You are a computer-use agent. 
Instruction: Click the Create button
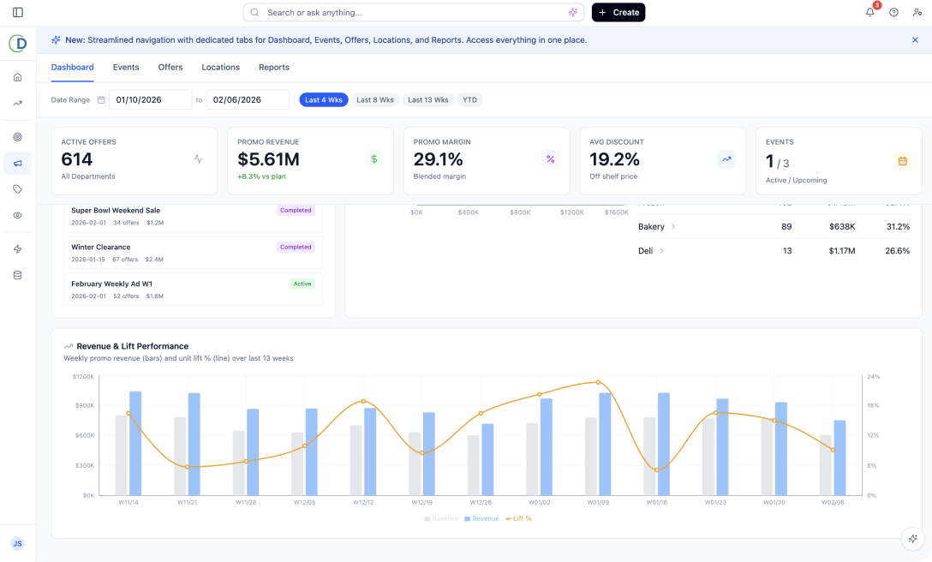click(x=618, y=13)
